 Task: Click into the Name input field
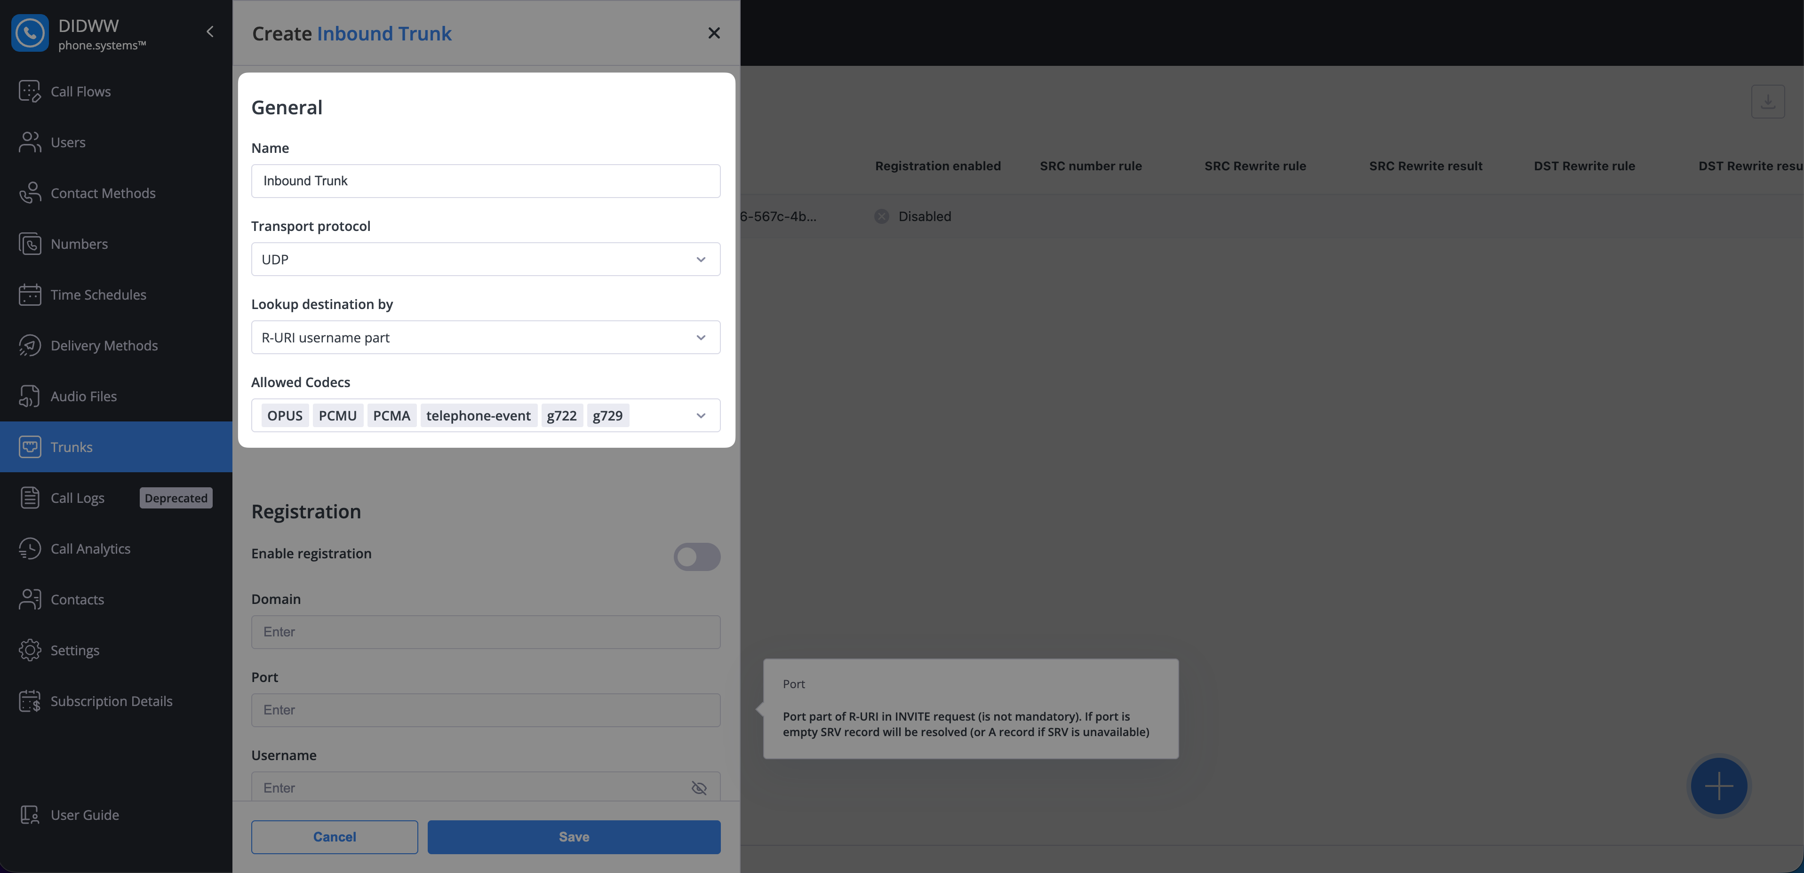(485, 181)
